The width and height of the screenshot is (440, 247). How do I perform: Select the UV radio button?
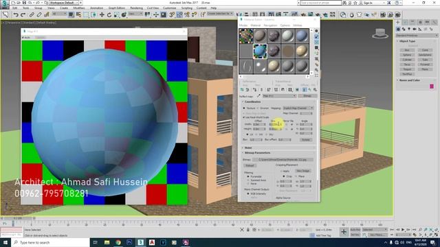pyautogui.click(x=247, y=134)
